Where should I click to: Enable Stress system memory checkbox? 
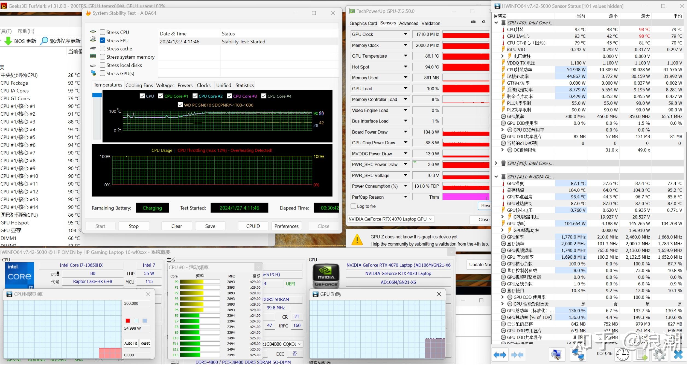tap(103, 57)
